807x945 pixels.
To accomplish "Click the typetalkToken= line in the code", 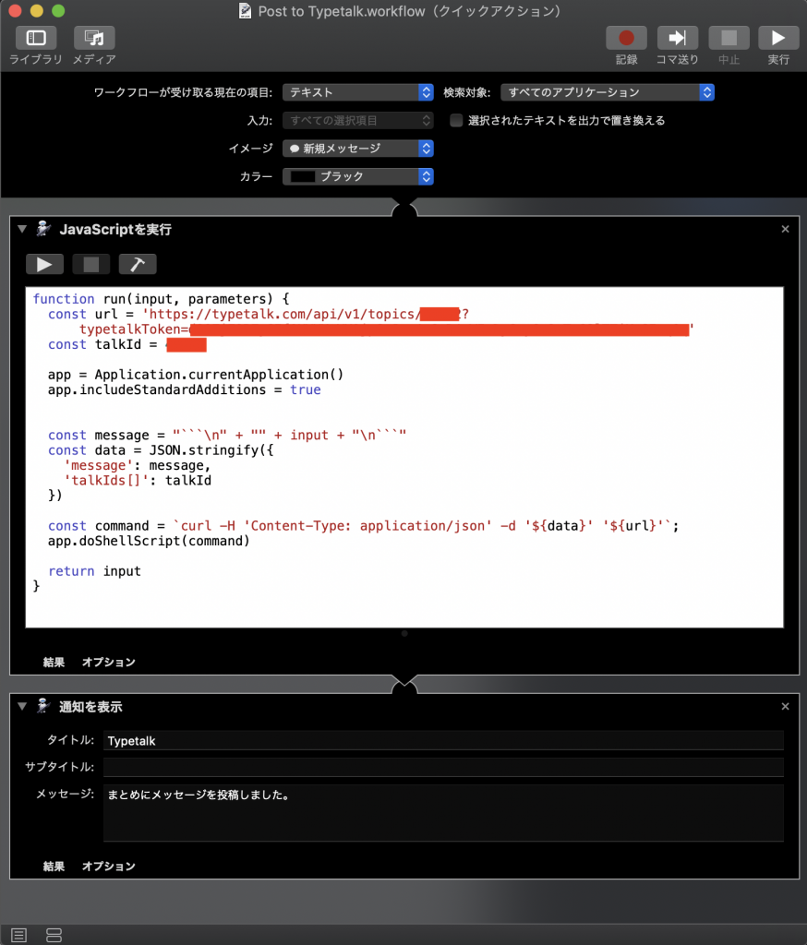I will (386, 329).
